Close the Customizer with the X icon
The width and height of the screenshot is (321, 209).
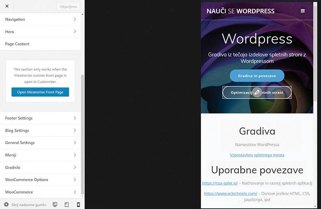coord(7,6)
